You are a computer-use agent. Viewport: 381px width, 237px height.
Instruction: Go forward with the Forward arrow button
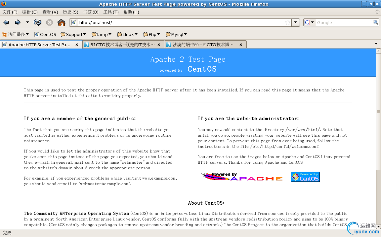click(18, 22)
